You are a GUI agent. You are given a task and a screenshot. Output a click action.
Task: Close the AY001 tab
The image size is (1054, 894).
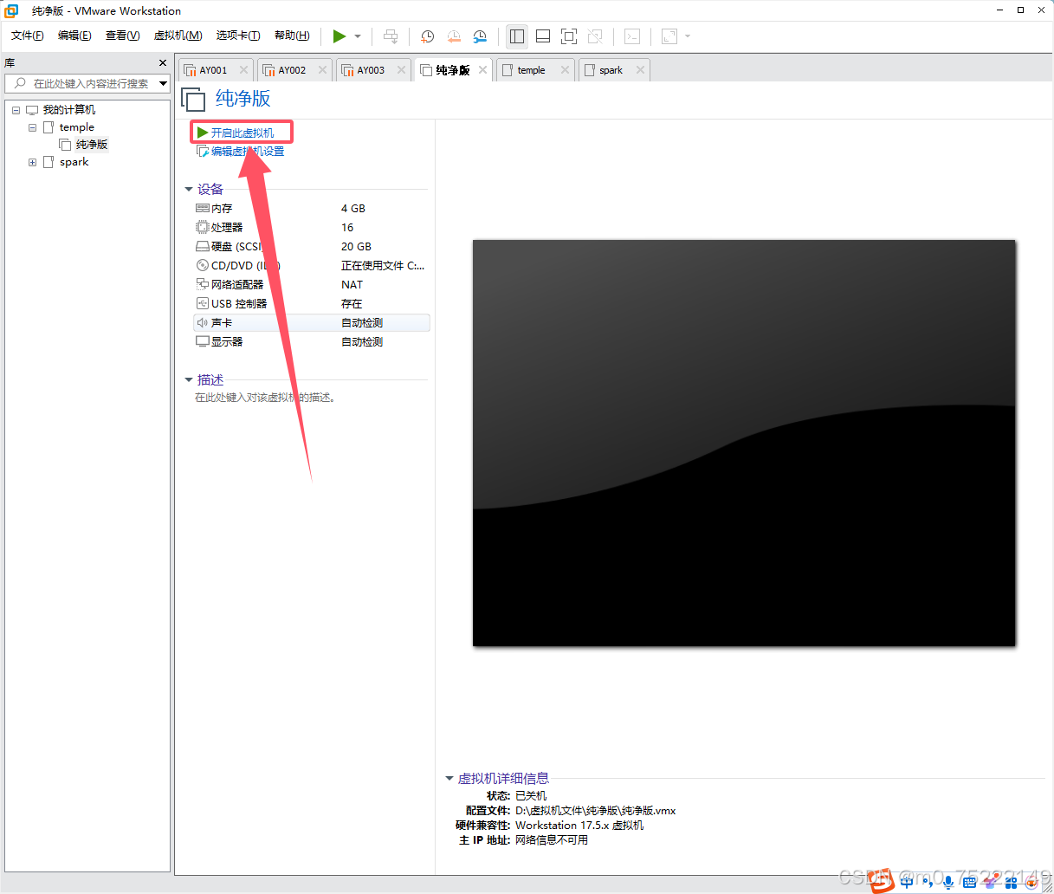[243, 70]
